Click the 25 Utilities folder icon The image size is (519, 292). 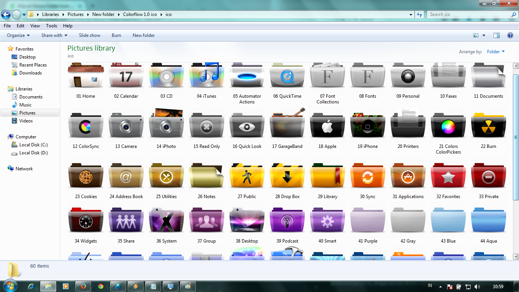[166, 176]
